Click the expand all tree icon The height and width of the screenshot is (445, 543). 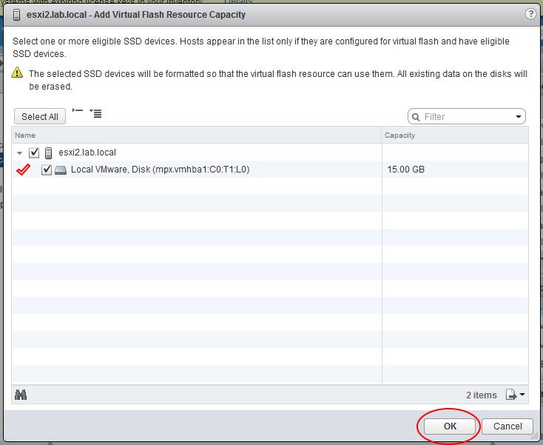pos(95,113)
